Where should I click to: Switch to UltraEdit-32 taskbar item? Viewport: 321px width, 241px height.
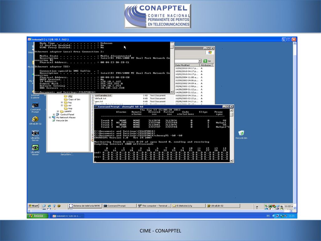(x=223, y=206)
